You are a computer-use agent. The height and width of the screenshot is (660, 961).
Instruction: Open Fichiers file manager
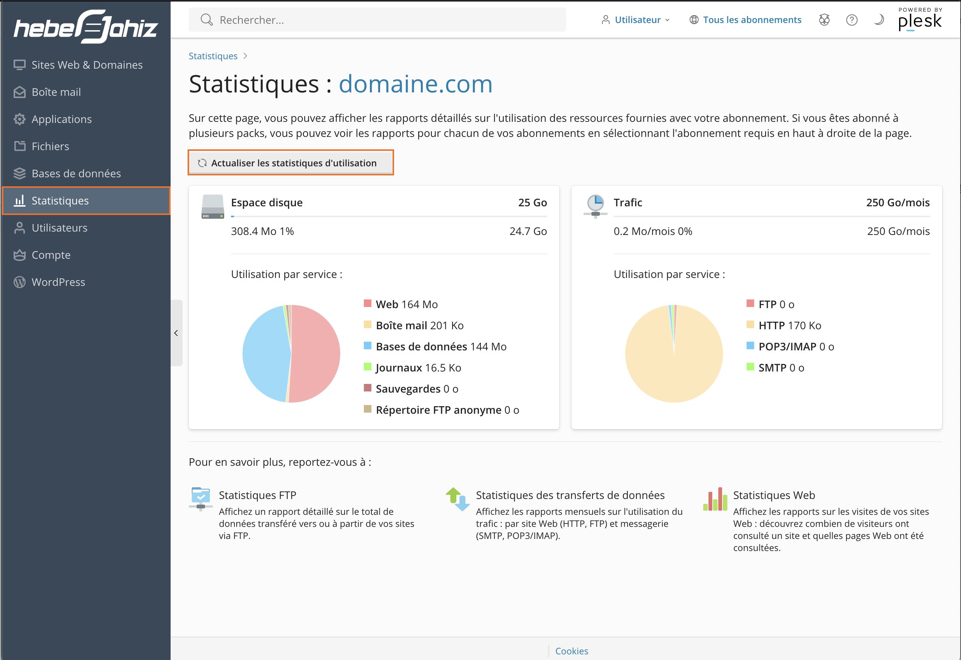(86, 146)
